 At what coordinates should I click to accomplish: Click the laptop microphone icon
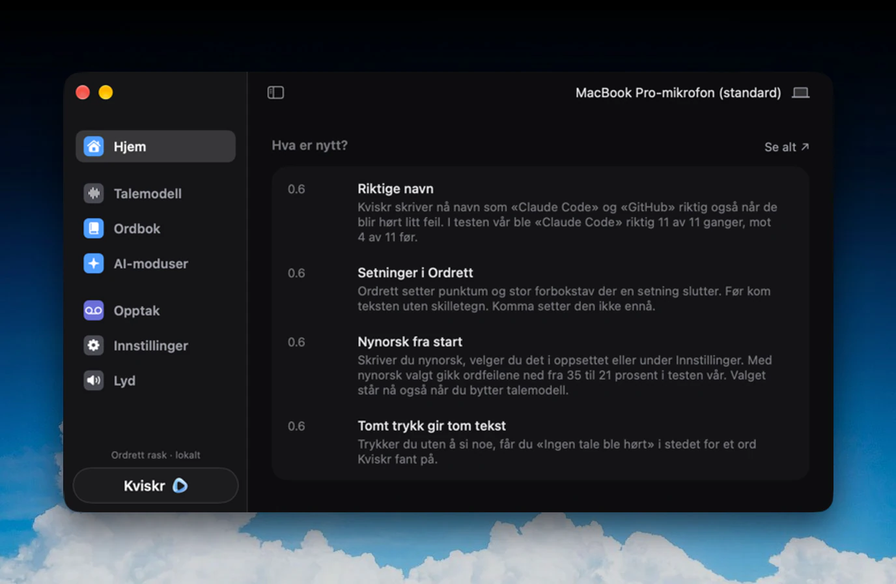pyautogui.click(x=800, y=93)
